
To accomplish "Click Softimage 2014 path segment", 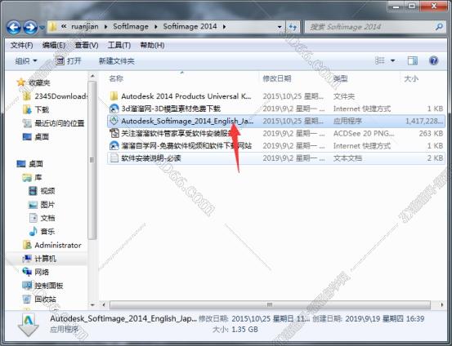I will [x=190, y=26].
